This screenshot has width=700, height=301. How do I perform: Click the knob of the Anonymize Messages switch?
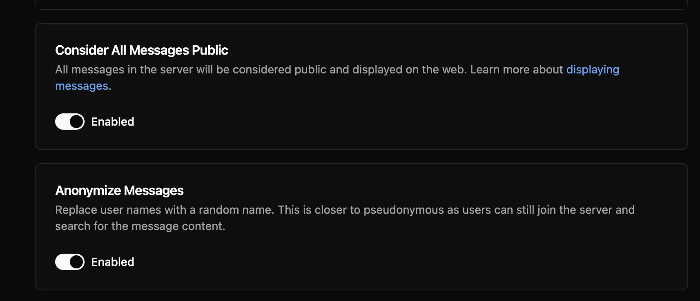click(x=76, y=262)
